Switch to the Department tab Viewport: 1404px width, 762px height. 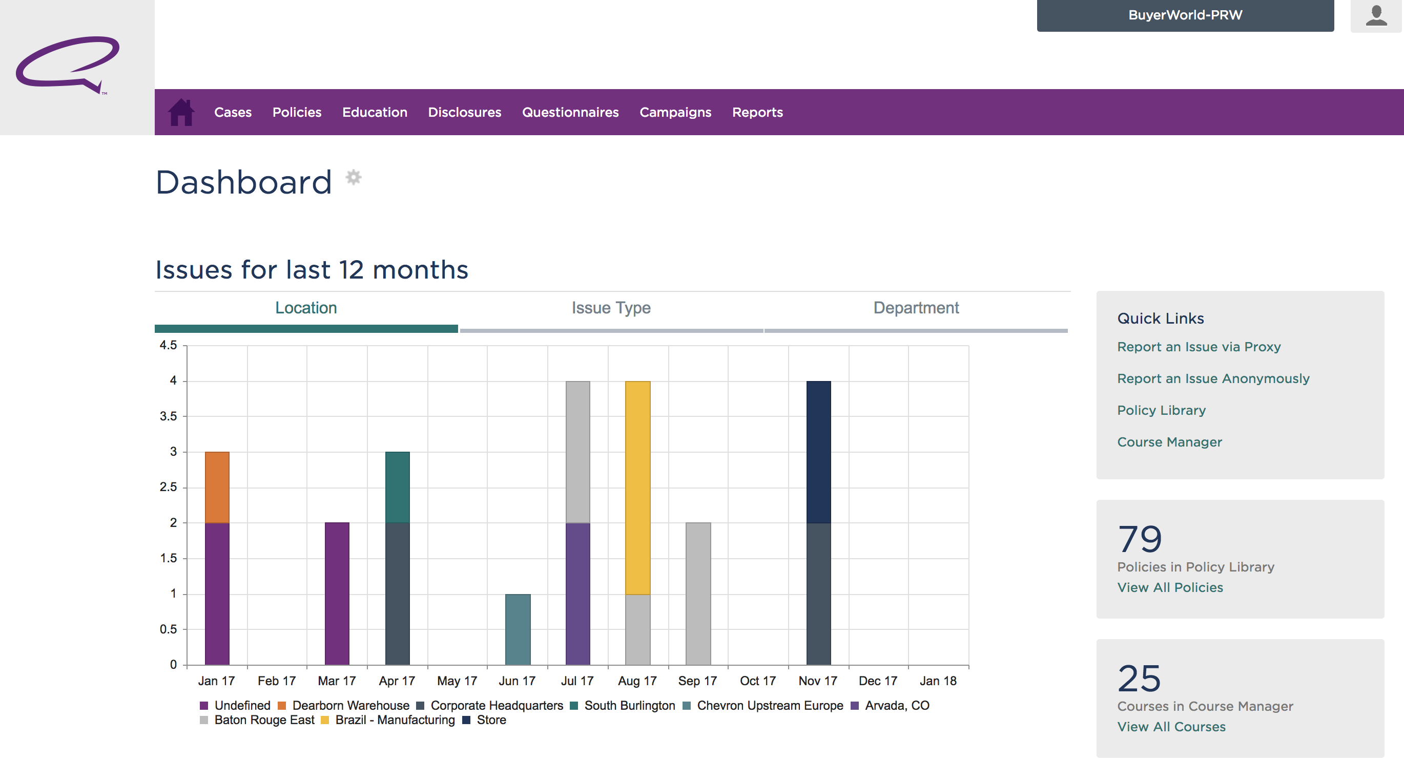pyautogui.click(x=916, y=308)
